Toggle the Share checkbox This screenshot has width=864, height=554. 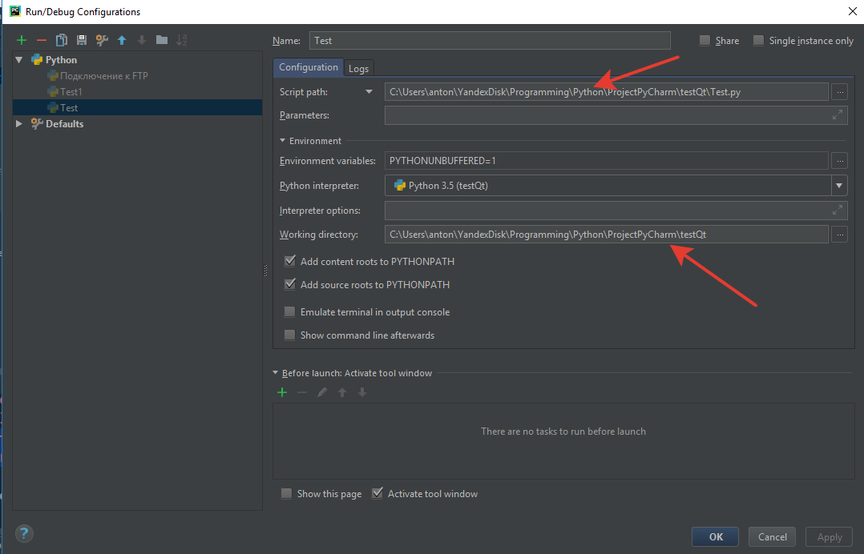click(705, 40)
